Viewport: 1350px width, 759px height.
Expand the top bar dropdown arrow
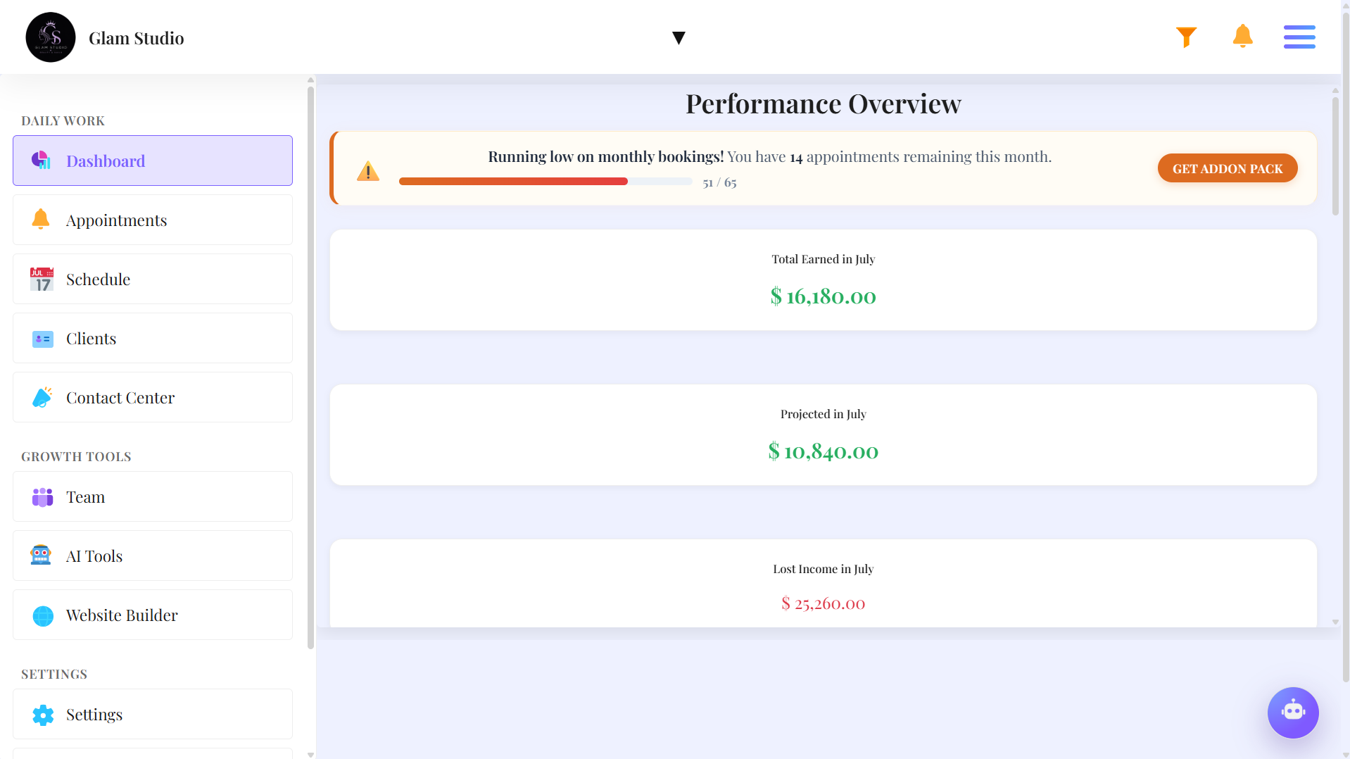tap(679, 38)
